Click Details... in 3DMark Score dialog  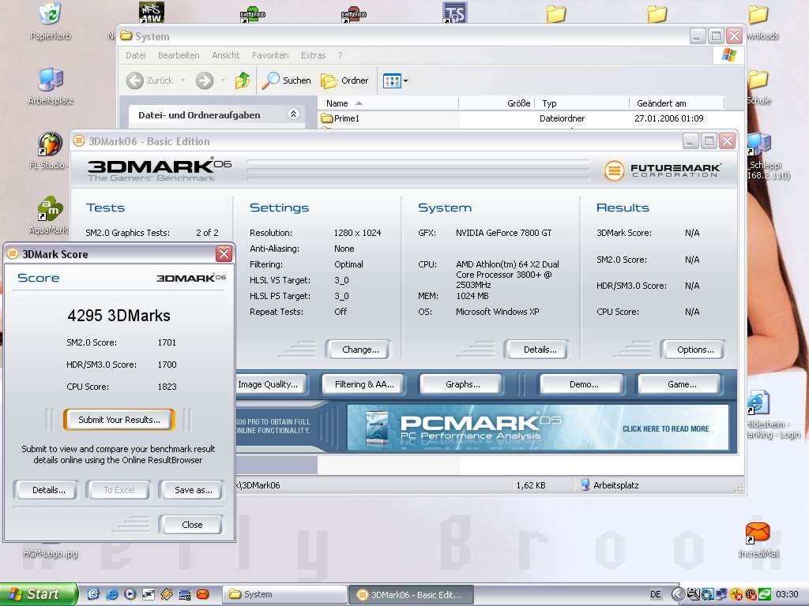pyautogui.click(x=48, y=490)
